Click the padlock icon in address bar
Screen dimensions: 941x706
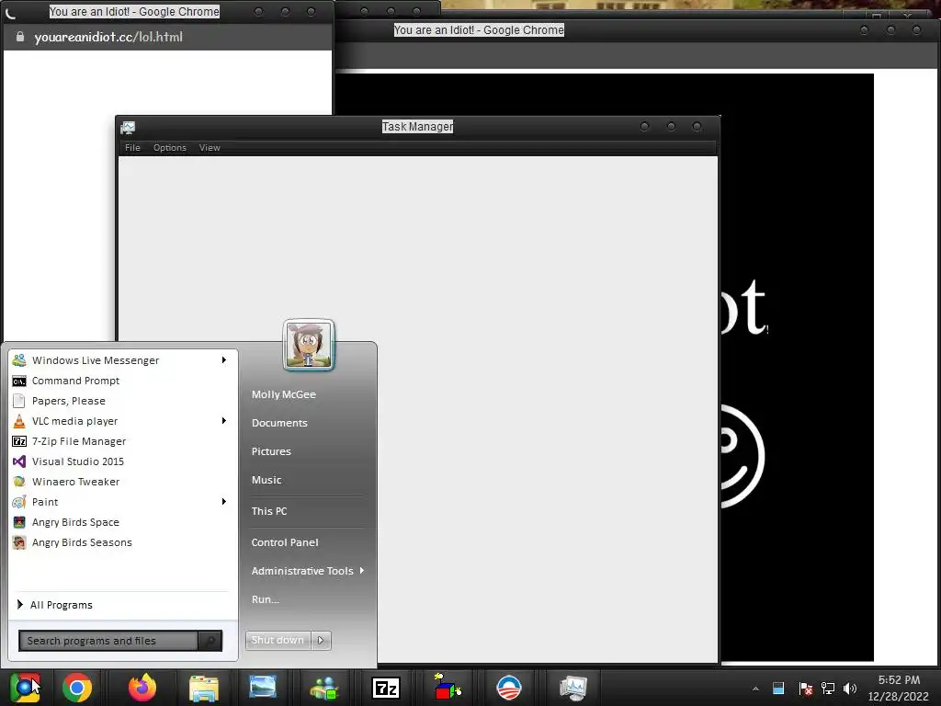click(20, 37)
